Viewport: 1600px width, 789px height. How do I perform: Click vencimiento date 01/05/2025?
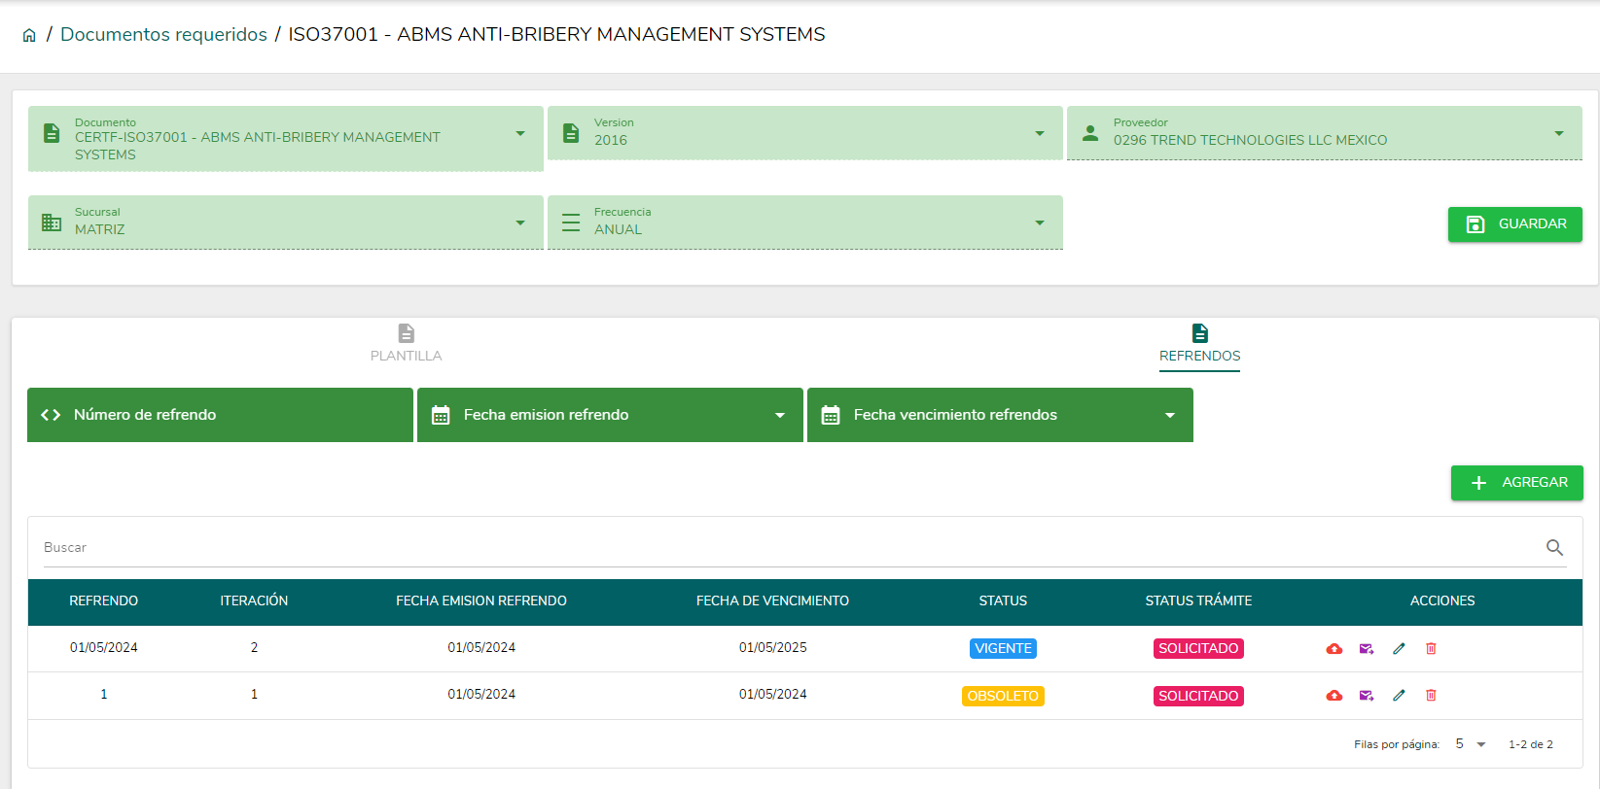[x=772, y=648]
